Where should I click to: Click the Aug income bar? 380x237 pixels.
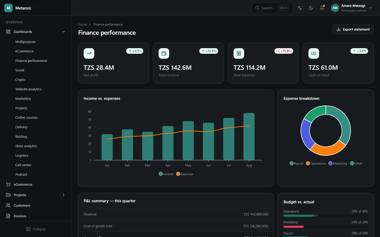tap(249, 136)
